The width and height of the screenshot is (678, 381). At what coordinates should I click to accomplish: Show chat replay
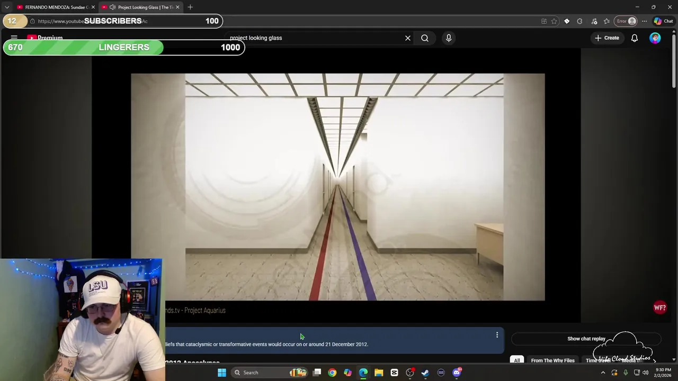(586, 339)
